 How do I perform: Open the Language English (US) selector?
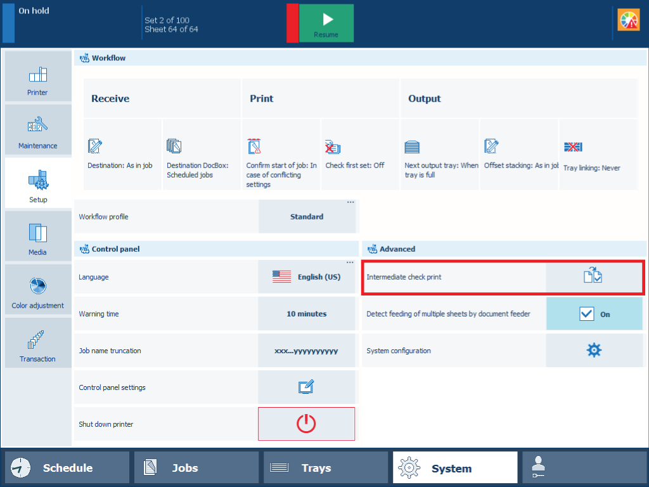pyautogui.click(x=307, y=277)
